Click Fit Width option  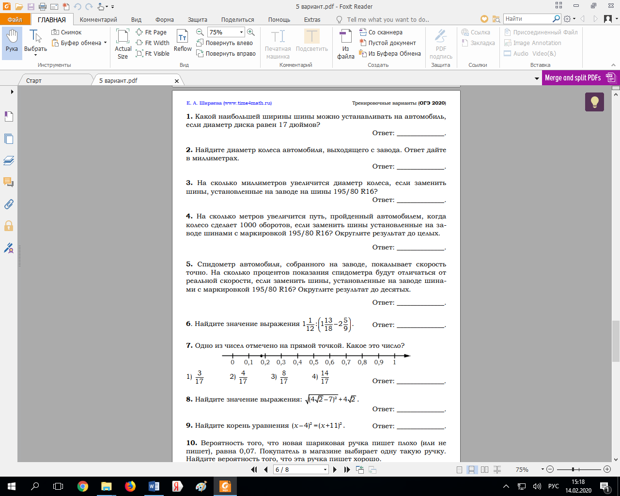point(153,43)
